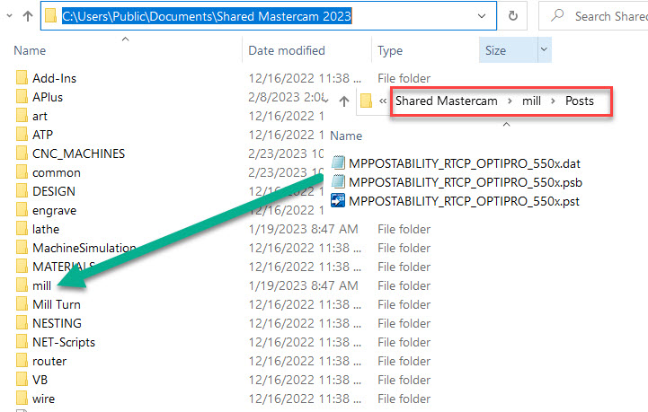Click the Up arrow in the Posts window

pyautogui.click(x=344, y=101)
